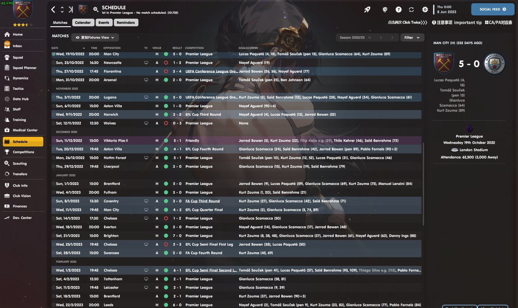Click the Dev. Center icon
The image size is (518, 308).
[x=6, y=218]
